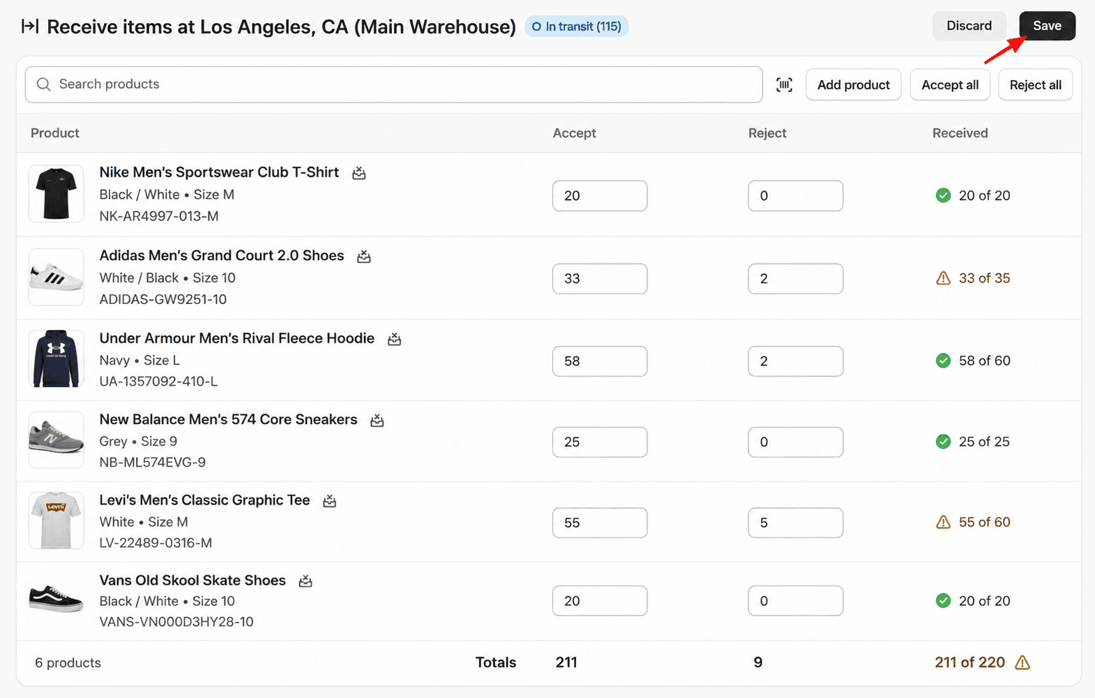The width and height of the screenshot is (1095, 698).
Task: Click the barcode scanner icon
Action: (x=784, y=84)
